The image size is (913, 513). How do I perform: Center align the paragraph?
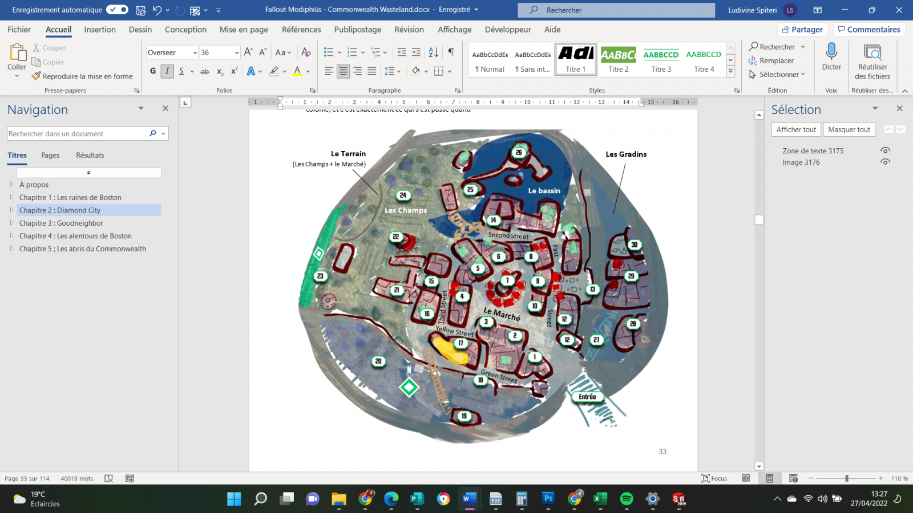[343, 71]
